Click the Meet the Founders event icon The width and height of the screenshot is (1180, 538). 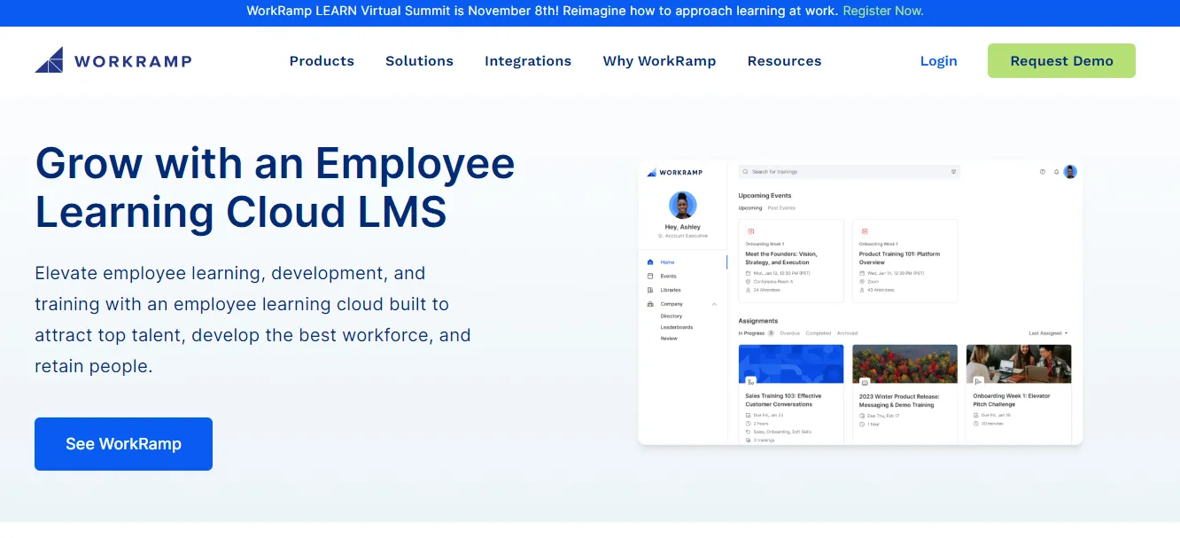pos(750,231)
